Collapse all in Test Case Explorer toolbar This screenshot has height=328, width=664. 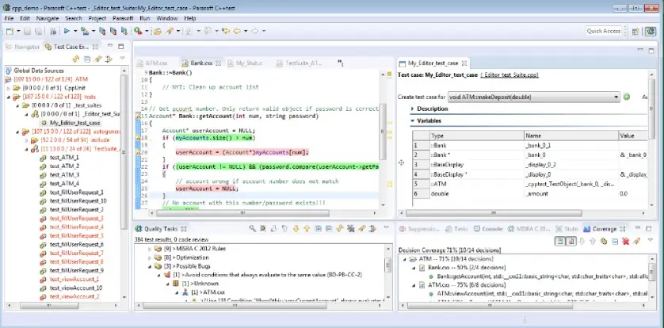click(87, 59)
